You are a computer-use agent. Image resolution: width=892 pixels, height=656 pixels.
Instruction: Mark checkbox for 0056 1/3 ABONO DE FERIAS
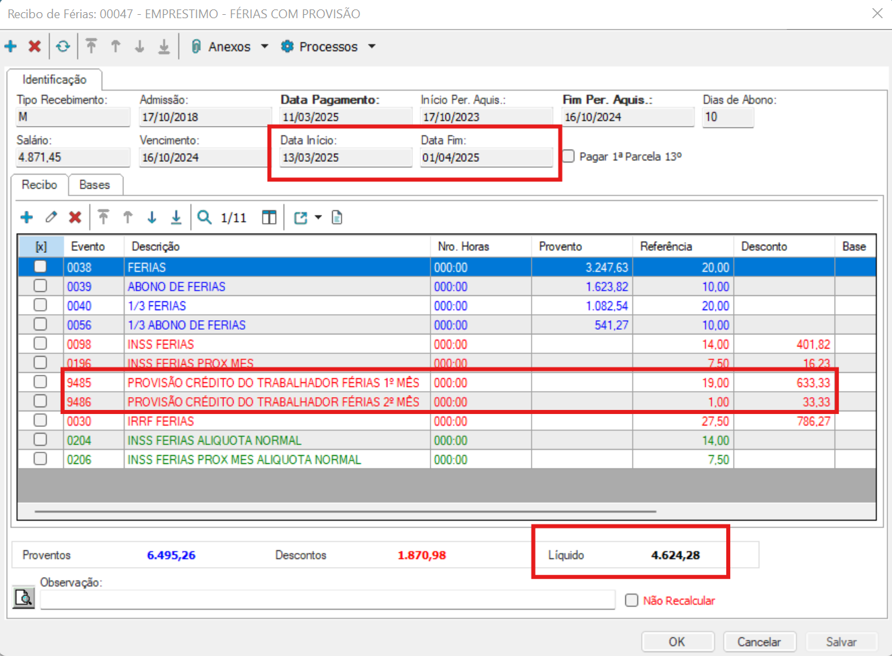tap(40, 324)
